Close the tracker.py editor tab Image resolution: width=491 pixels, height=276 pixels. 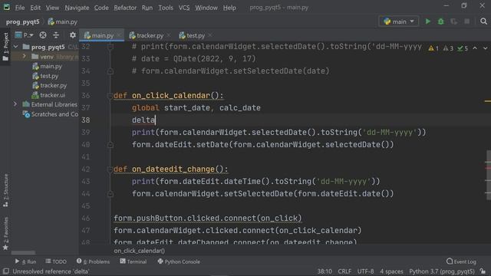pyautogui.click(x=169, y=35)
